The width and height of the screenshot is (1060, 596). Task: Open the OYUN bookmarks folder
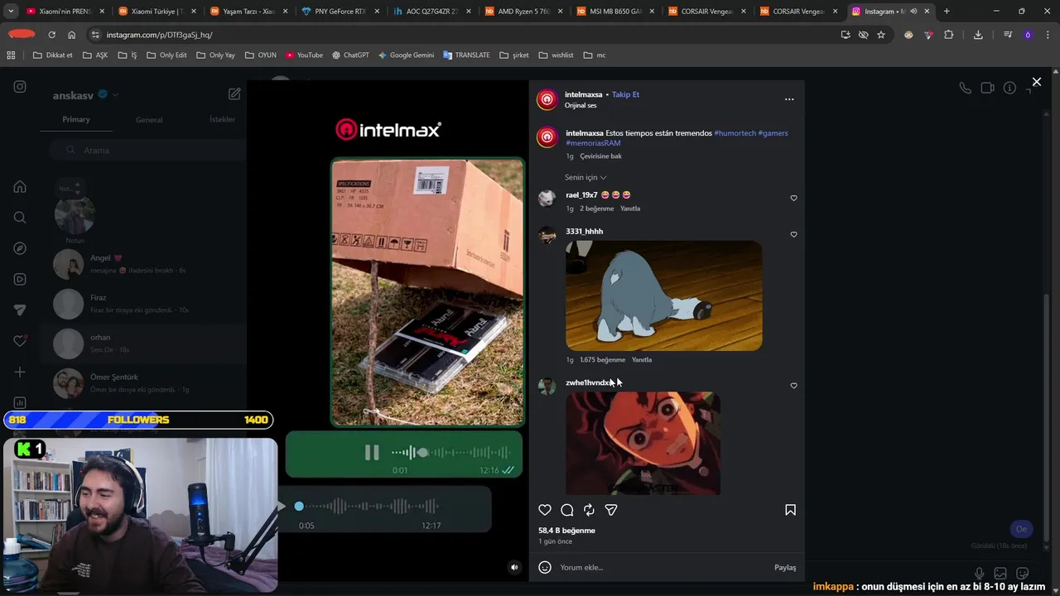pyautogui.click(x=261, y=55)
